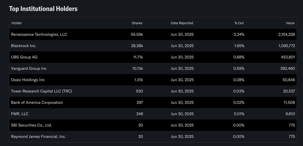Click the 1.65% out value
Image resolution: width=303 pixels, height=146 pixels.
click(239, 46)
